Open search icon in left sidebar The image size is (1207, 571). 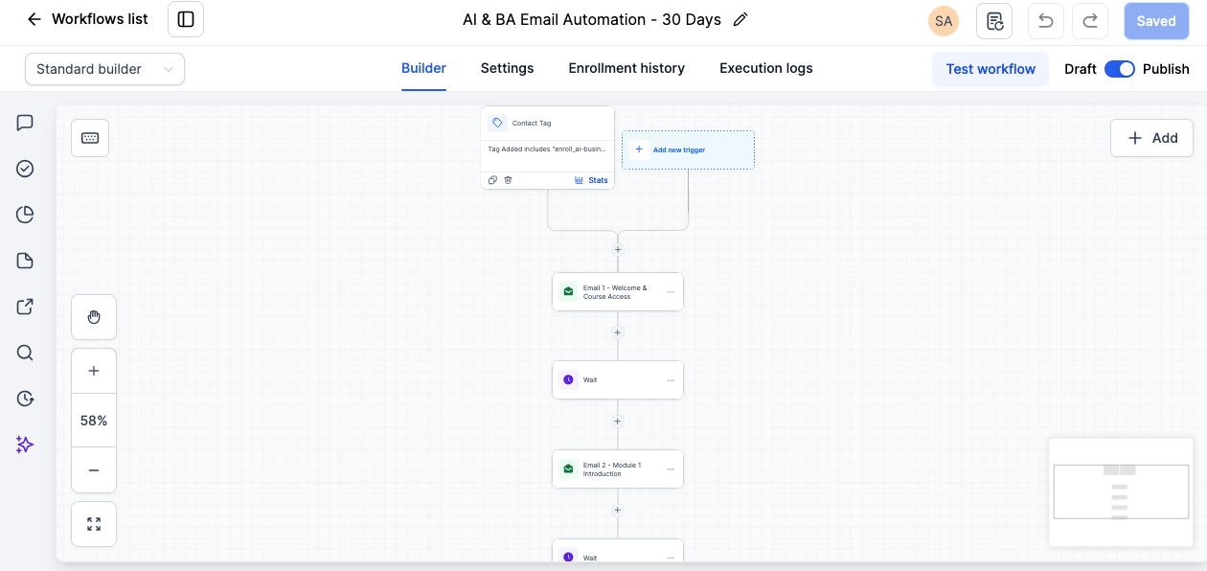[25, 353]
